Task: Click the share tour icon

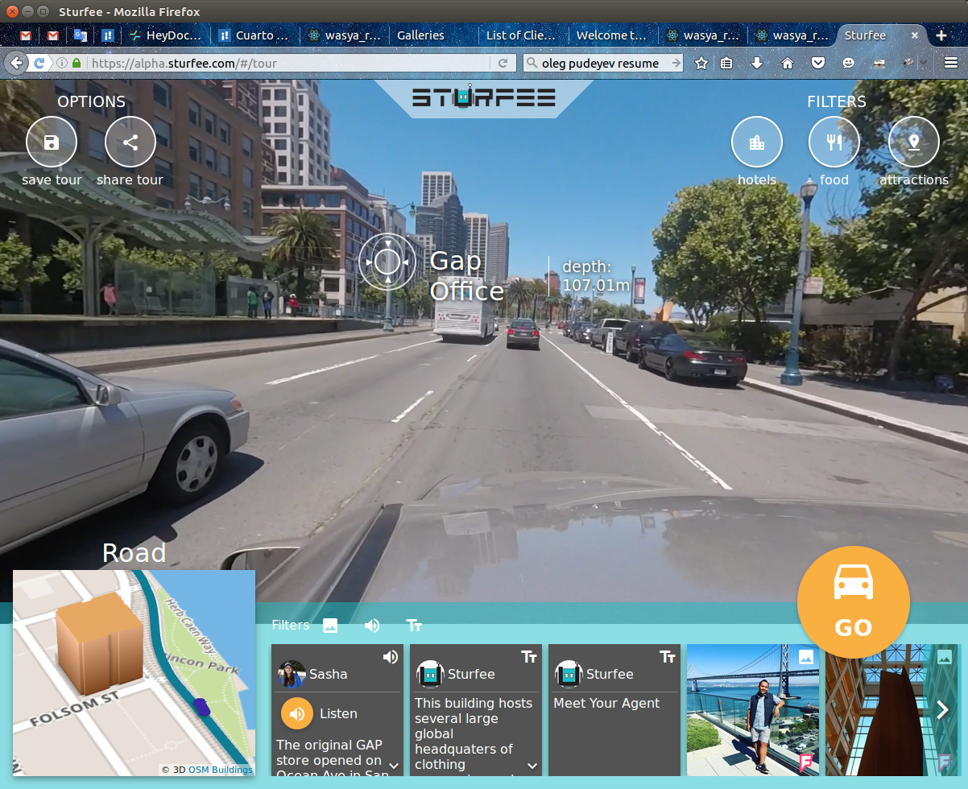Action: (130, 143)
